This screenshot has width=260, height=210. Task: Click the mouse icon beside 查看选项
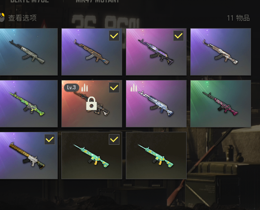[2, 17]
